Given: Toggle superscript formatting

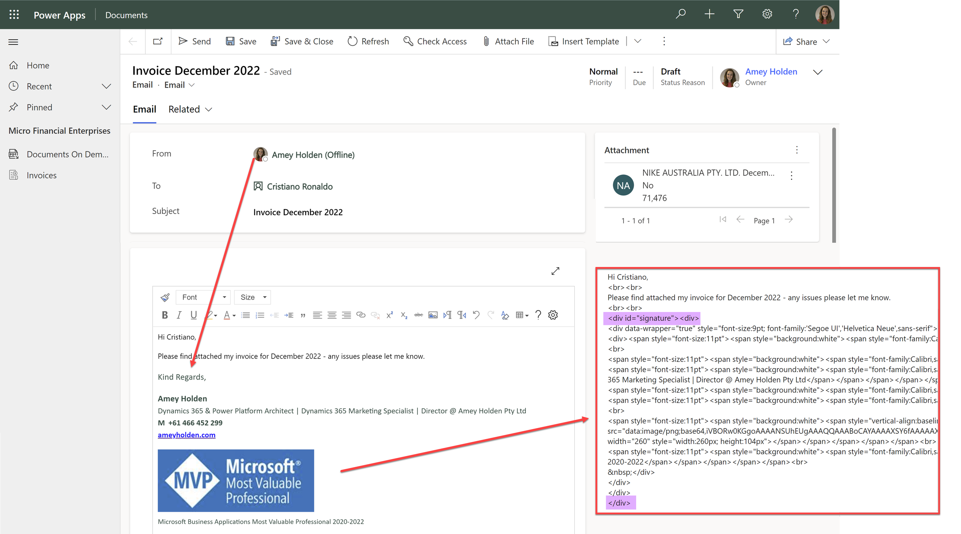Looking at the screenshot, I should point(389,315).
